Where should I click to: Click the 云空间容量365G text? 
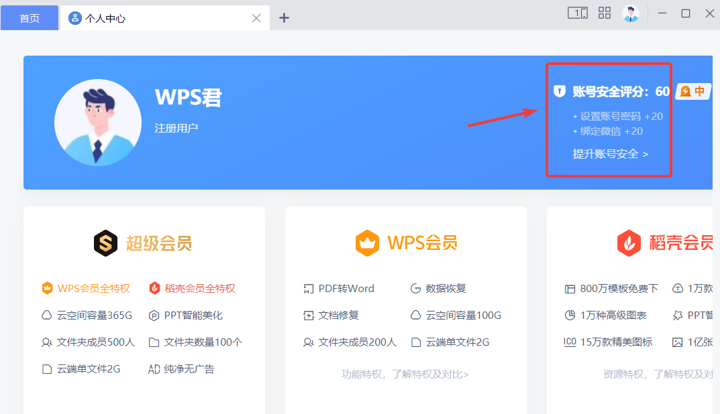tap(95, 316)
